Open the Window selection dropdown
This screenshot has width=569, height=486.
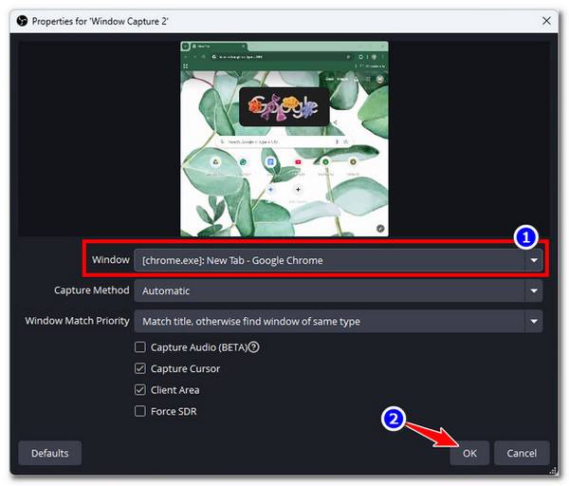coord(338,260)
